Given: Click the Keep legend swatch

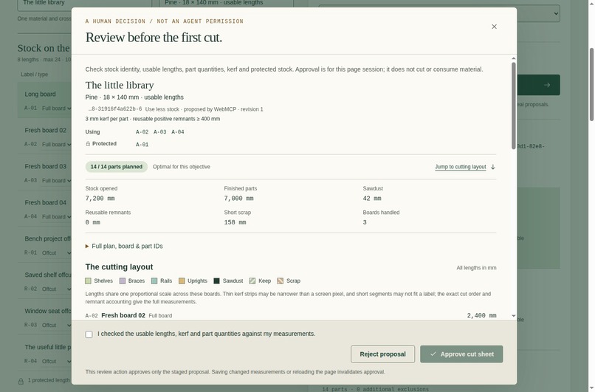Looking at the screenshot, I should pyautogui.click(x=252, y=281).
